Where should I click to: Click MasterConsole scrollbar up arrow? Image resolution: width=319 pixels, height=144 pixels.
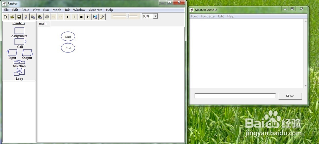click(x=305, y=21)
